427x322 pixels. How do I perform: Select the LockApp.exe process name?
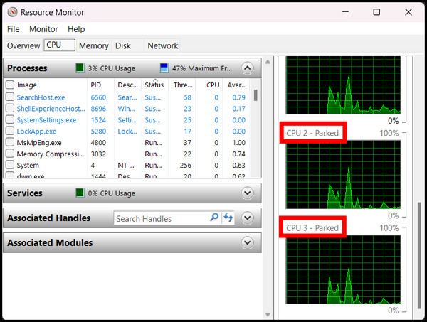click(36, 132)
